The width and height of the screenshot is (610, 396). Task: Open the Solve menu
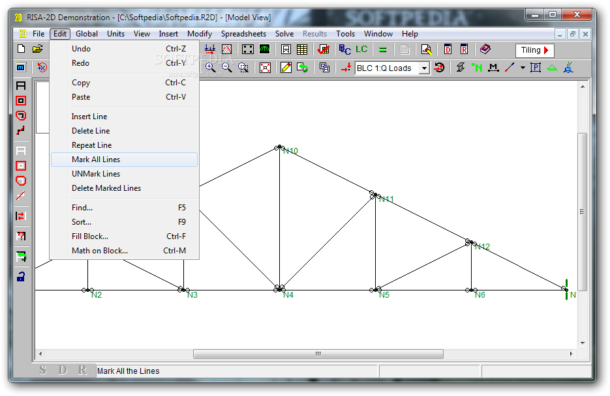coord(284,34)
